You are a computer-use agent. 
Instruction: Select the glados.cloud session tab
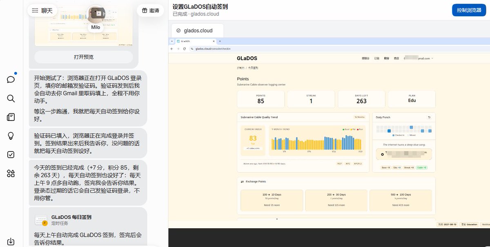click(198, 31)
